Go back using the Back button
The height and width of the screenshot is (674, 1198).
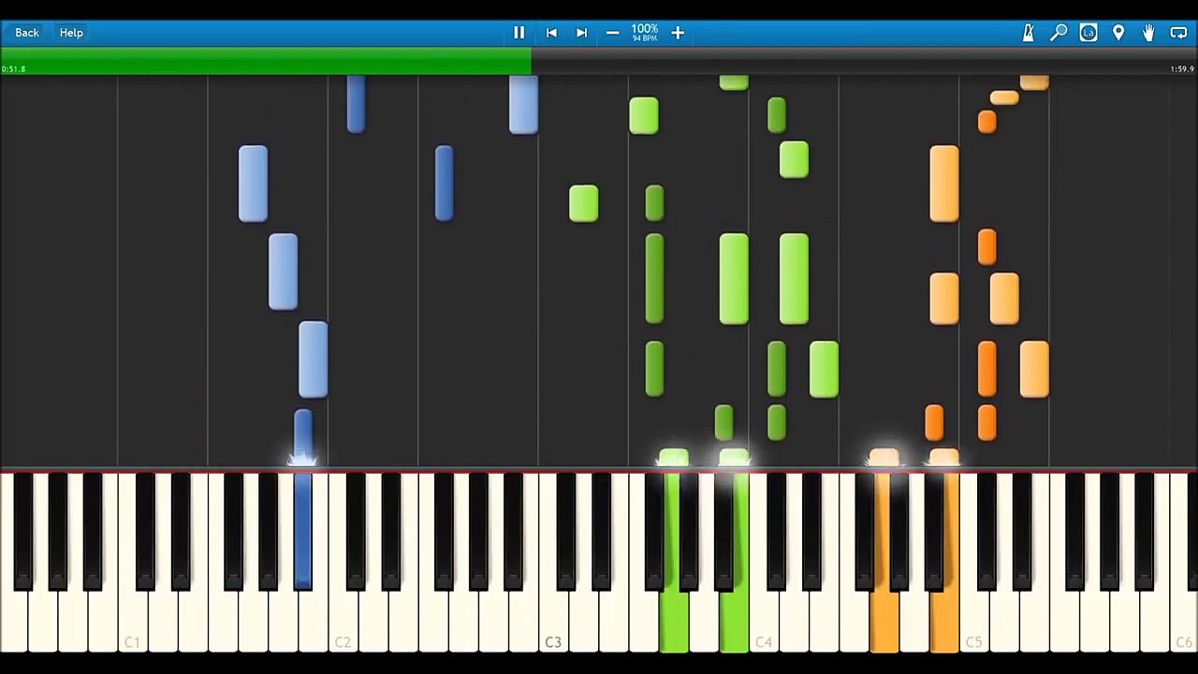pyautogui.click(x=27, y=33)
